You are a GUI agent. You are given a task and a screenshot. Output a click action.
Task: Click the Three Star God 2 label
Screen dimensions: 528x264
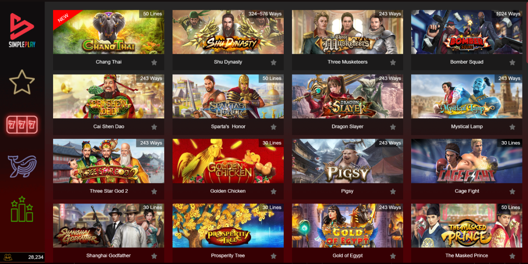click(109, 191)
